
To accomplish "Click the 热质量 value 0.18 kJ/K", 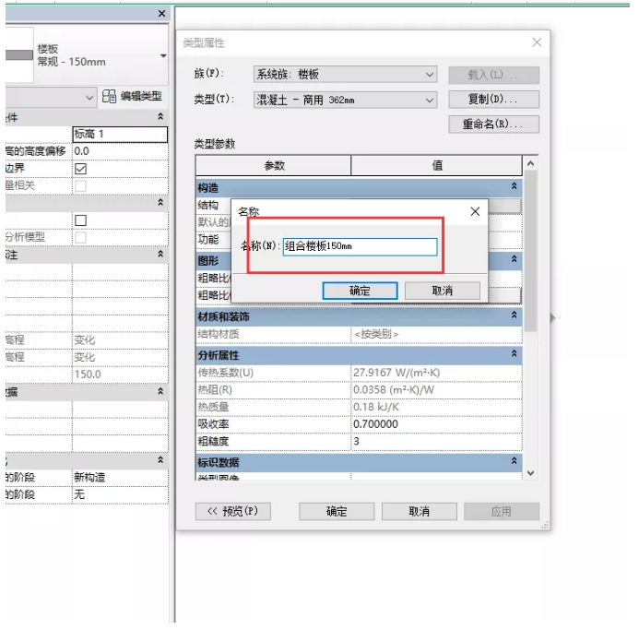I will [436, 407].
